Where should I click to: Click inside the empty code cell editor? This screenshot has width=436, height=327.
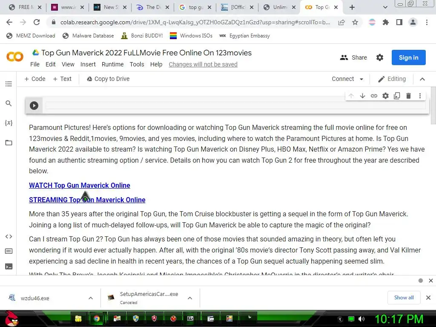click(x=235, y=106)
